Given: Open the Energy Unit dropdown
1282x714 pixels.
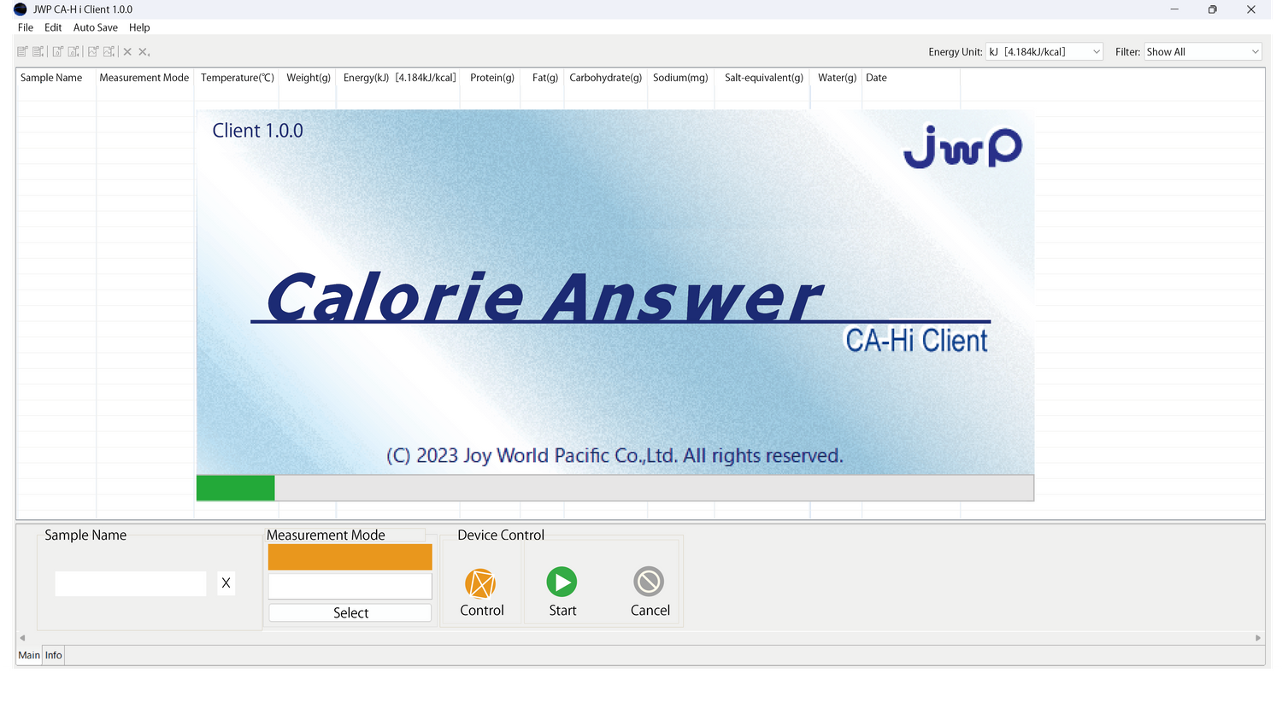Looking at the screenshot, I should click(1044, 52).
